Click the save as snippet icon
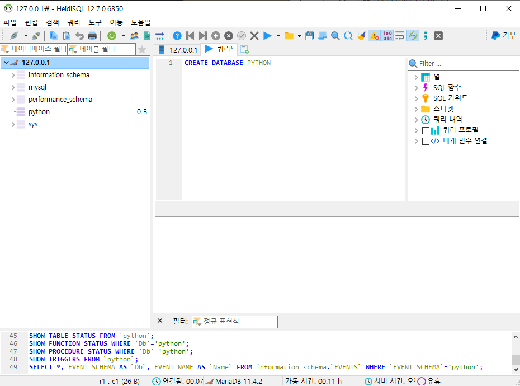 [x=323, y=35]
